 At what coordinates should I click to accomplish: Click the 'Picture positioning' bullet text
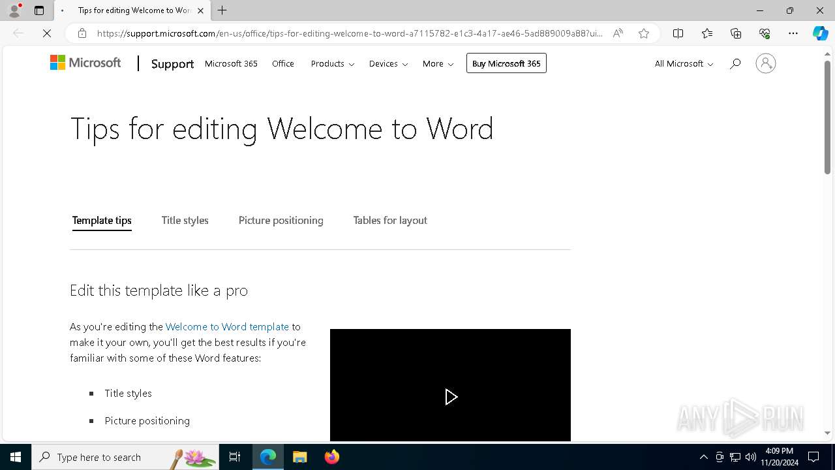pos(147,420)
